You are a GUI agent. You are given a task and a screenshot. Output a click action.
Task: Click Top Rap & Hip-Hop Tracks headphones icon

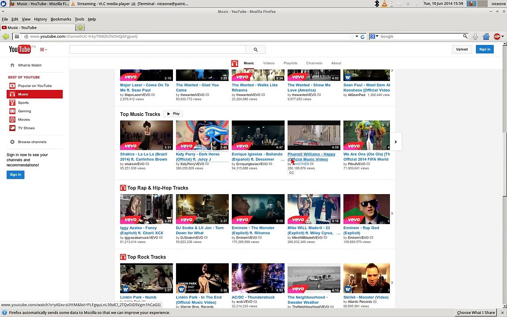[x=123, y=188]
